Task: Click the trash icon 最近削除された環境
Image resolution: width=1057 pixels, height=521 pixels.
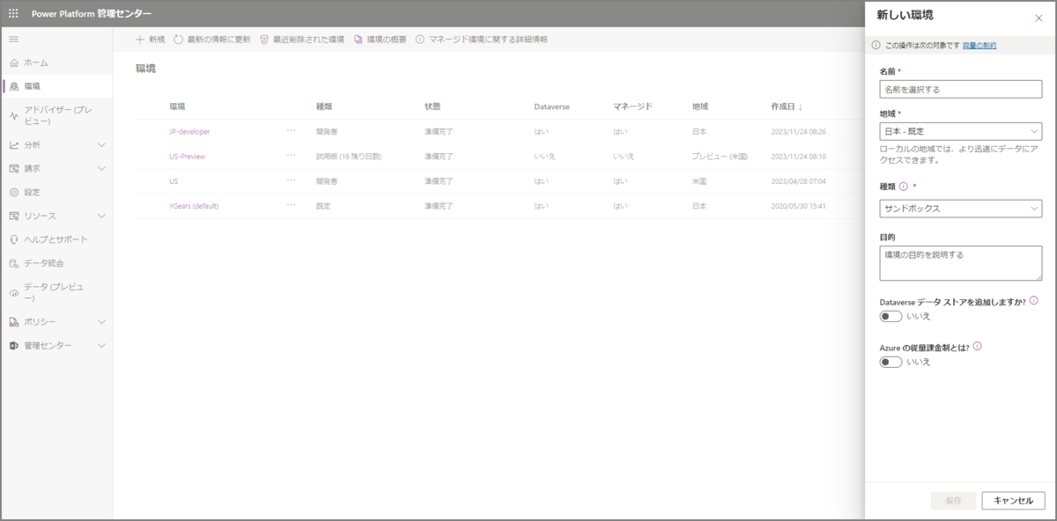Action: [263, 40]
